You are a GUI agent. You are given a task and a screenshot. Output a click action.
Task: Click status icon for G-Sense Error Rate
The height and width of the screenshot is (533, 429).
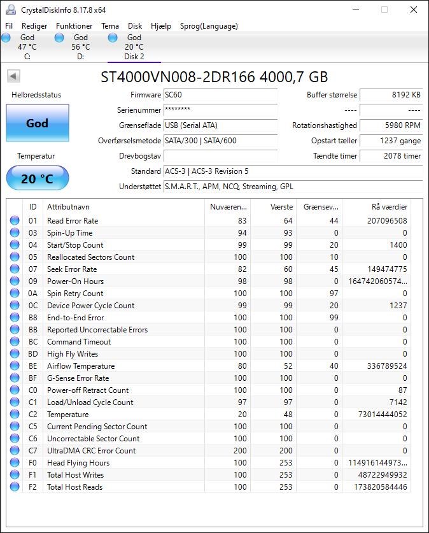15,378
